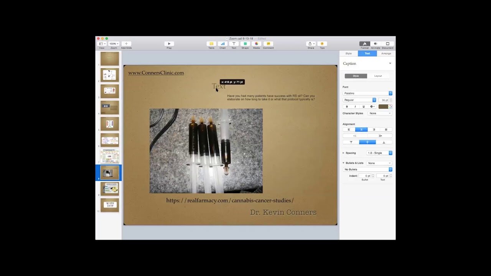The height and width of the screenshot is (276, 491).
Task: Toggle bold formatting
Action: [347, 107]
